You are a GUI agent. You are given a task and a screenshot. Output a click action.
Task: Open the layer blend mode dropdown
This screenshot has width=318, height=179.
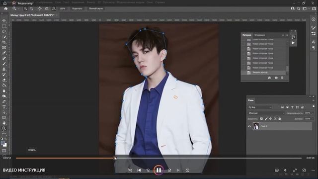[x=266, y=113]
